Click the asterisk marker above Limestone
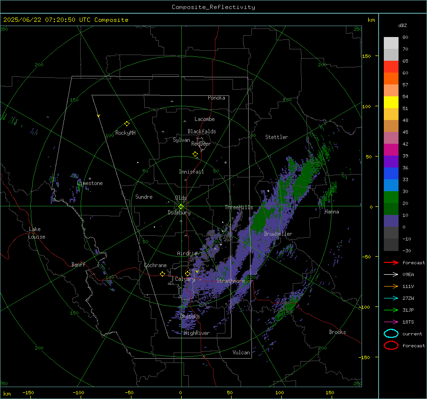The width and height of the screenshot is (427, 399). 90,179
